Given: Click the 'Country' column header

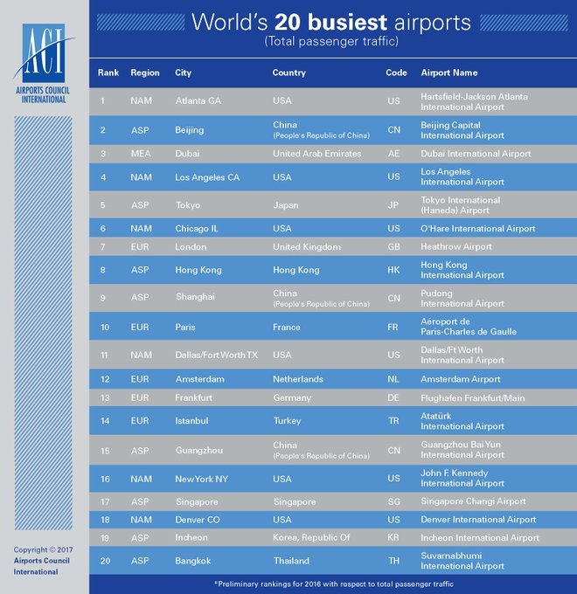Looking at the screenshot, I should click(288, 73).
